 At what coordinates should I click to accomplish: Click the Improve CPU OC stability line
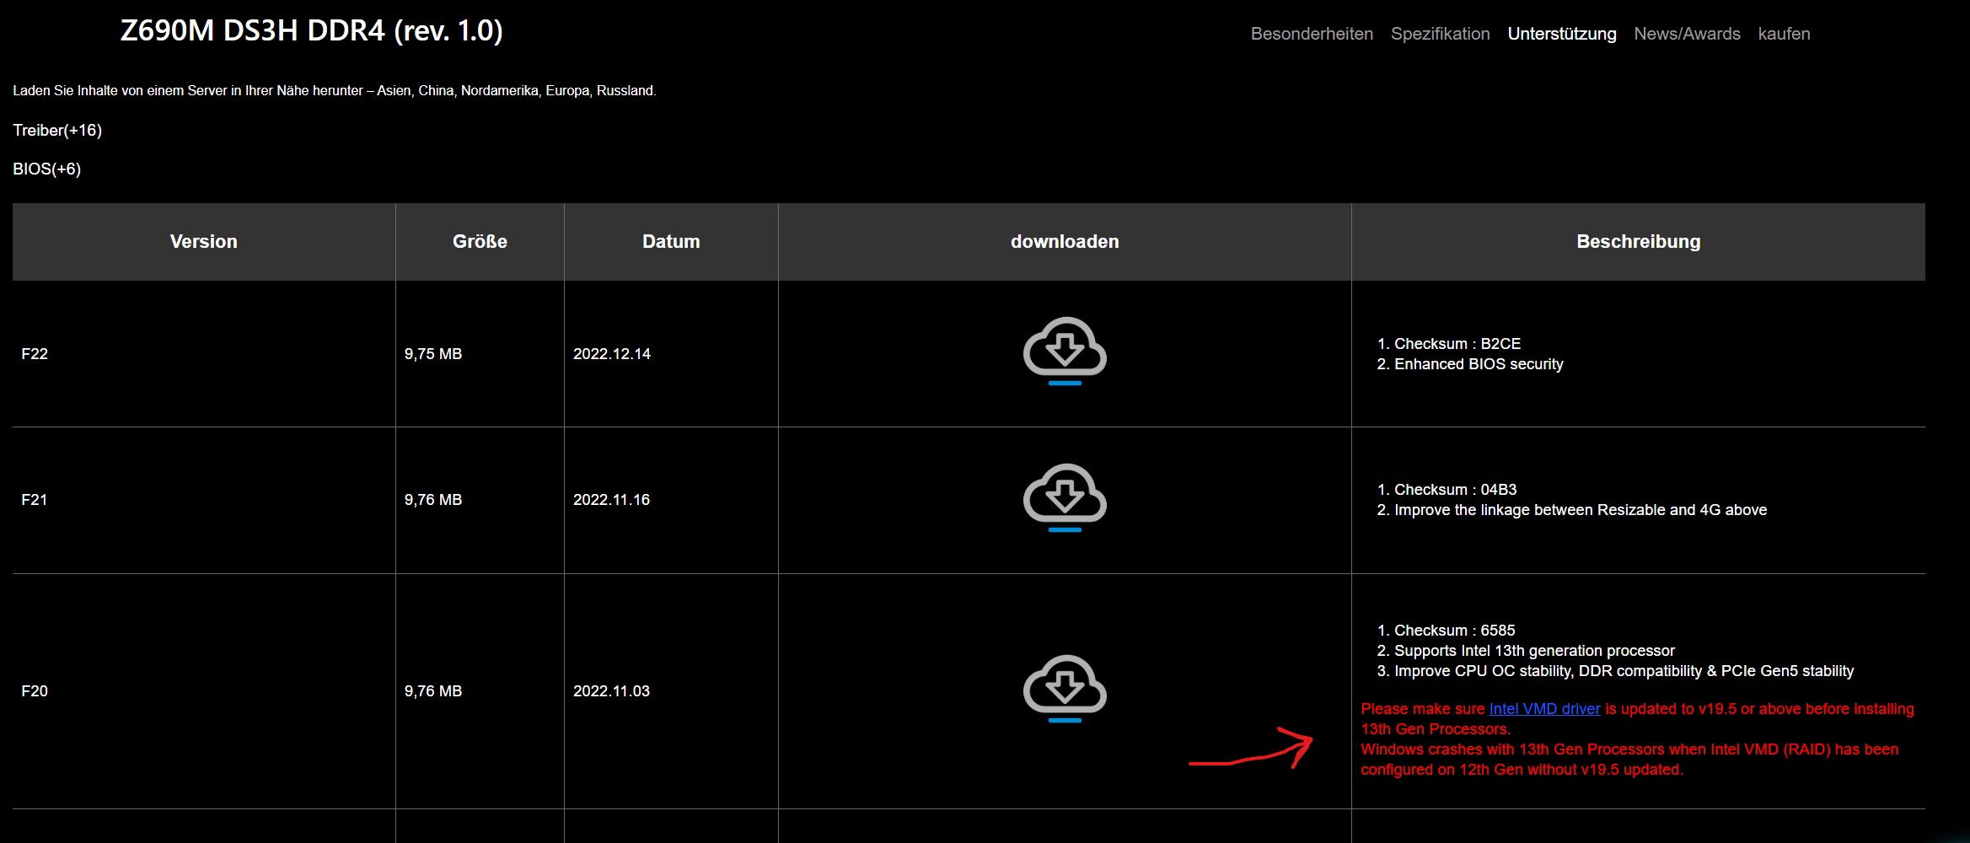[1624, 671]
